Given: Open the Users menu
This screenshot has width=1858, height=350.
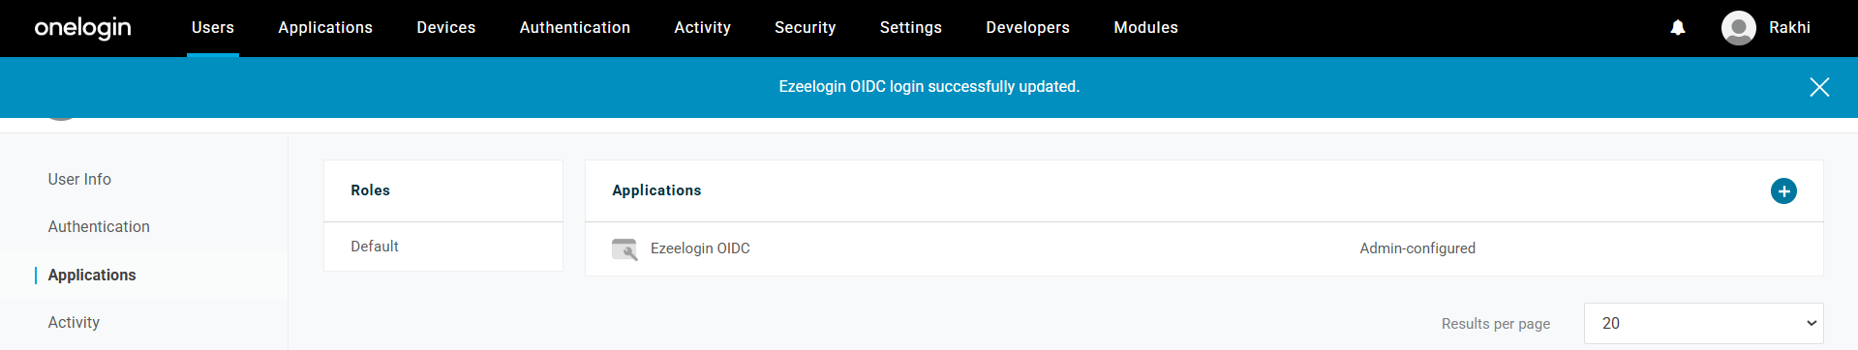Looking at the screenshot, I should (x=213, y=27).
